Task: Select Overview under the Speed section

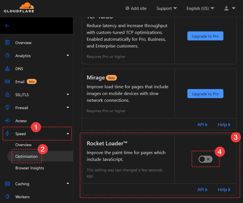Action: coord(23,145)
